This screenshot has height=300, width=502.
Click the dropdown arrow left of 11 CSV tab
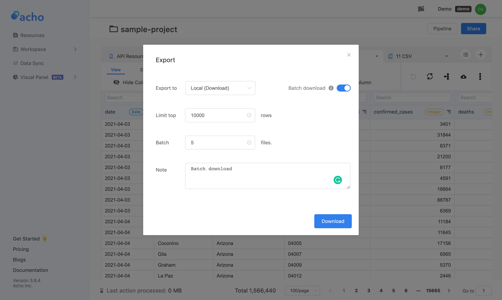point(377,56)
